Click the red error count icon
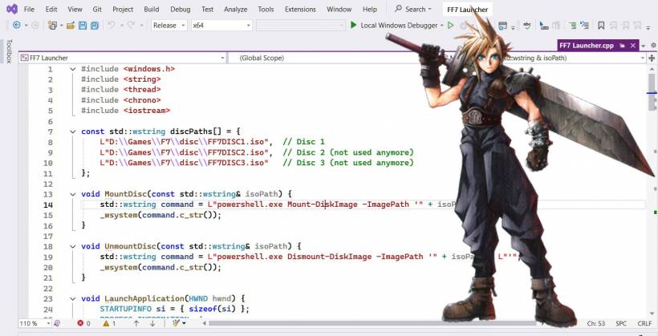Screen dimensions: 658x336 tap(80, 323)
